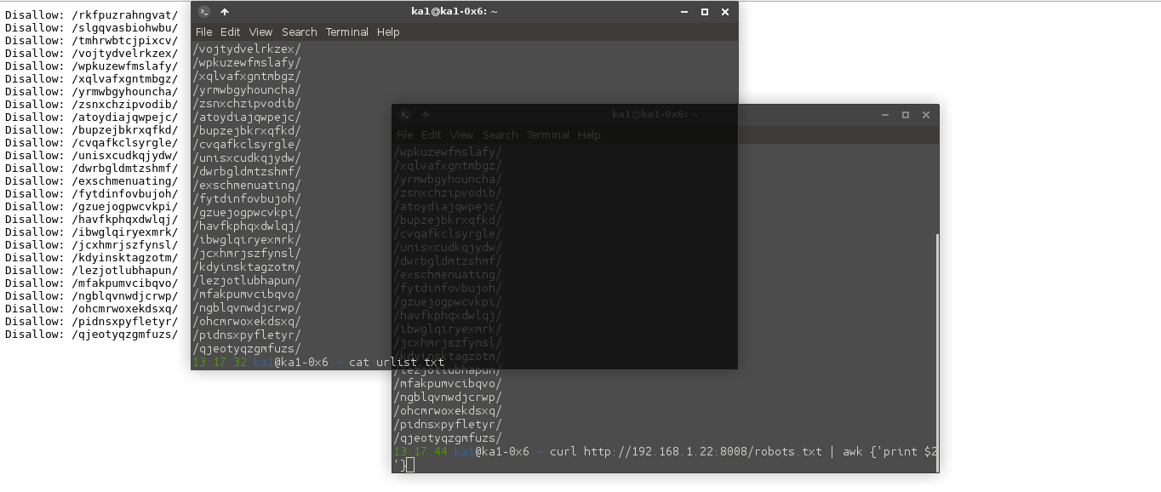Open the Help menu in the active terminal

click(x=388, y=32)
